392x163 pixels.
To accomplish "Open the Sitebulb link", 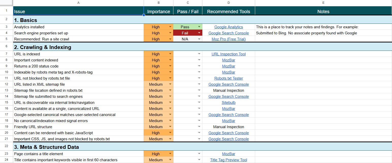I will tap(228, 102).
